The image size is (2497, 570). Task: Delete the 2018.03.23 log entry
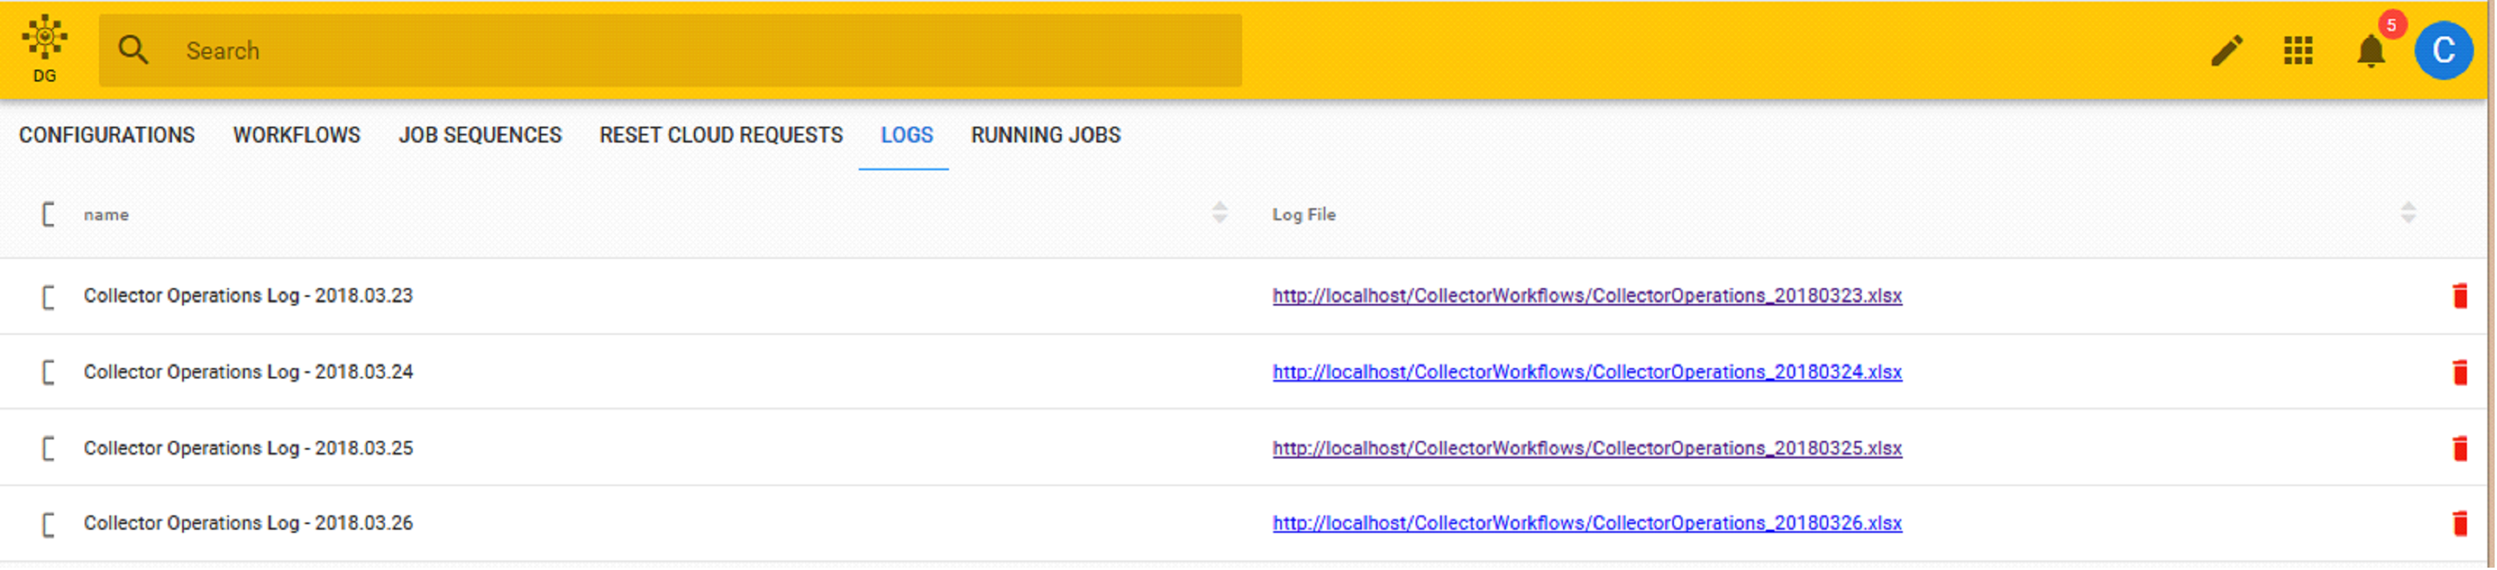click(2459, 295)
